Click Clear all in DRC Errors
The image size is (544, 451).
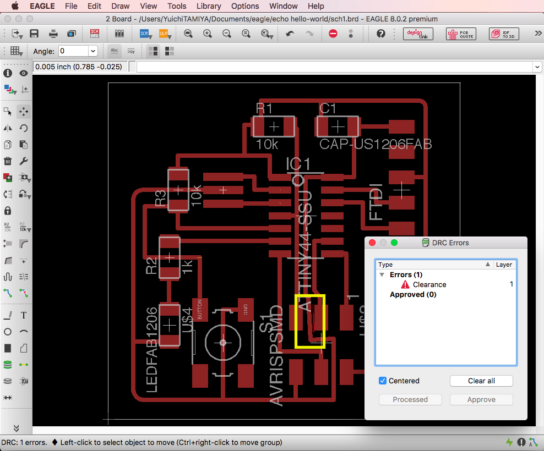[x=481, y=381]
